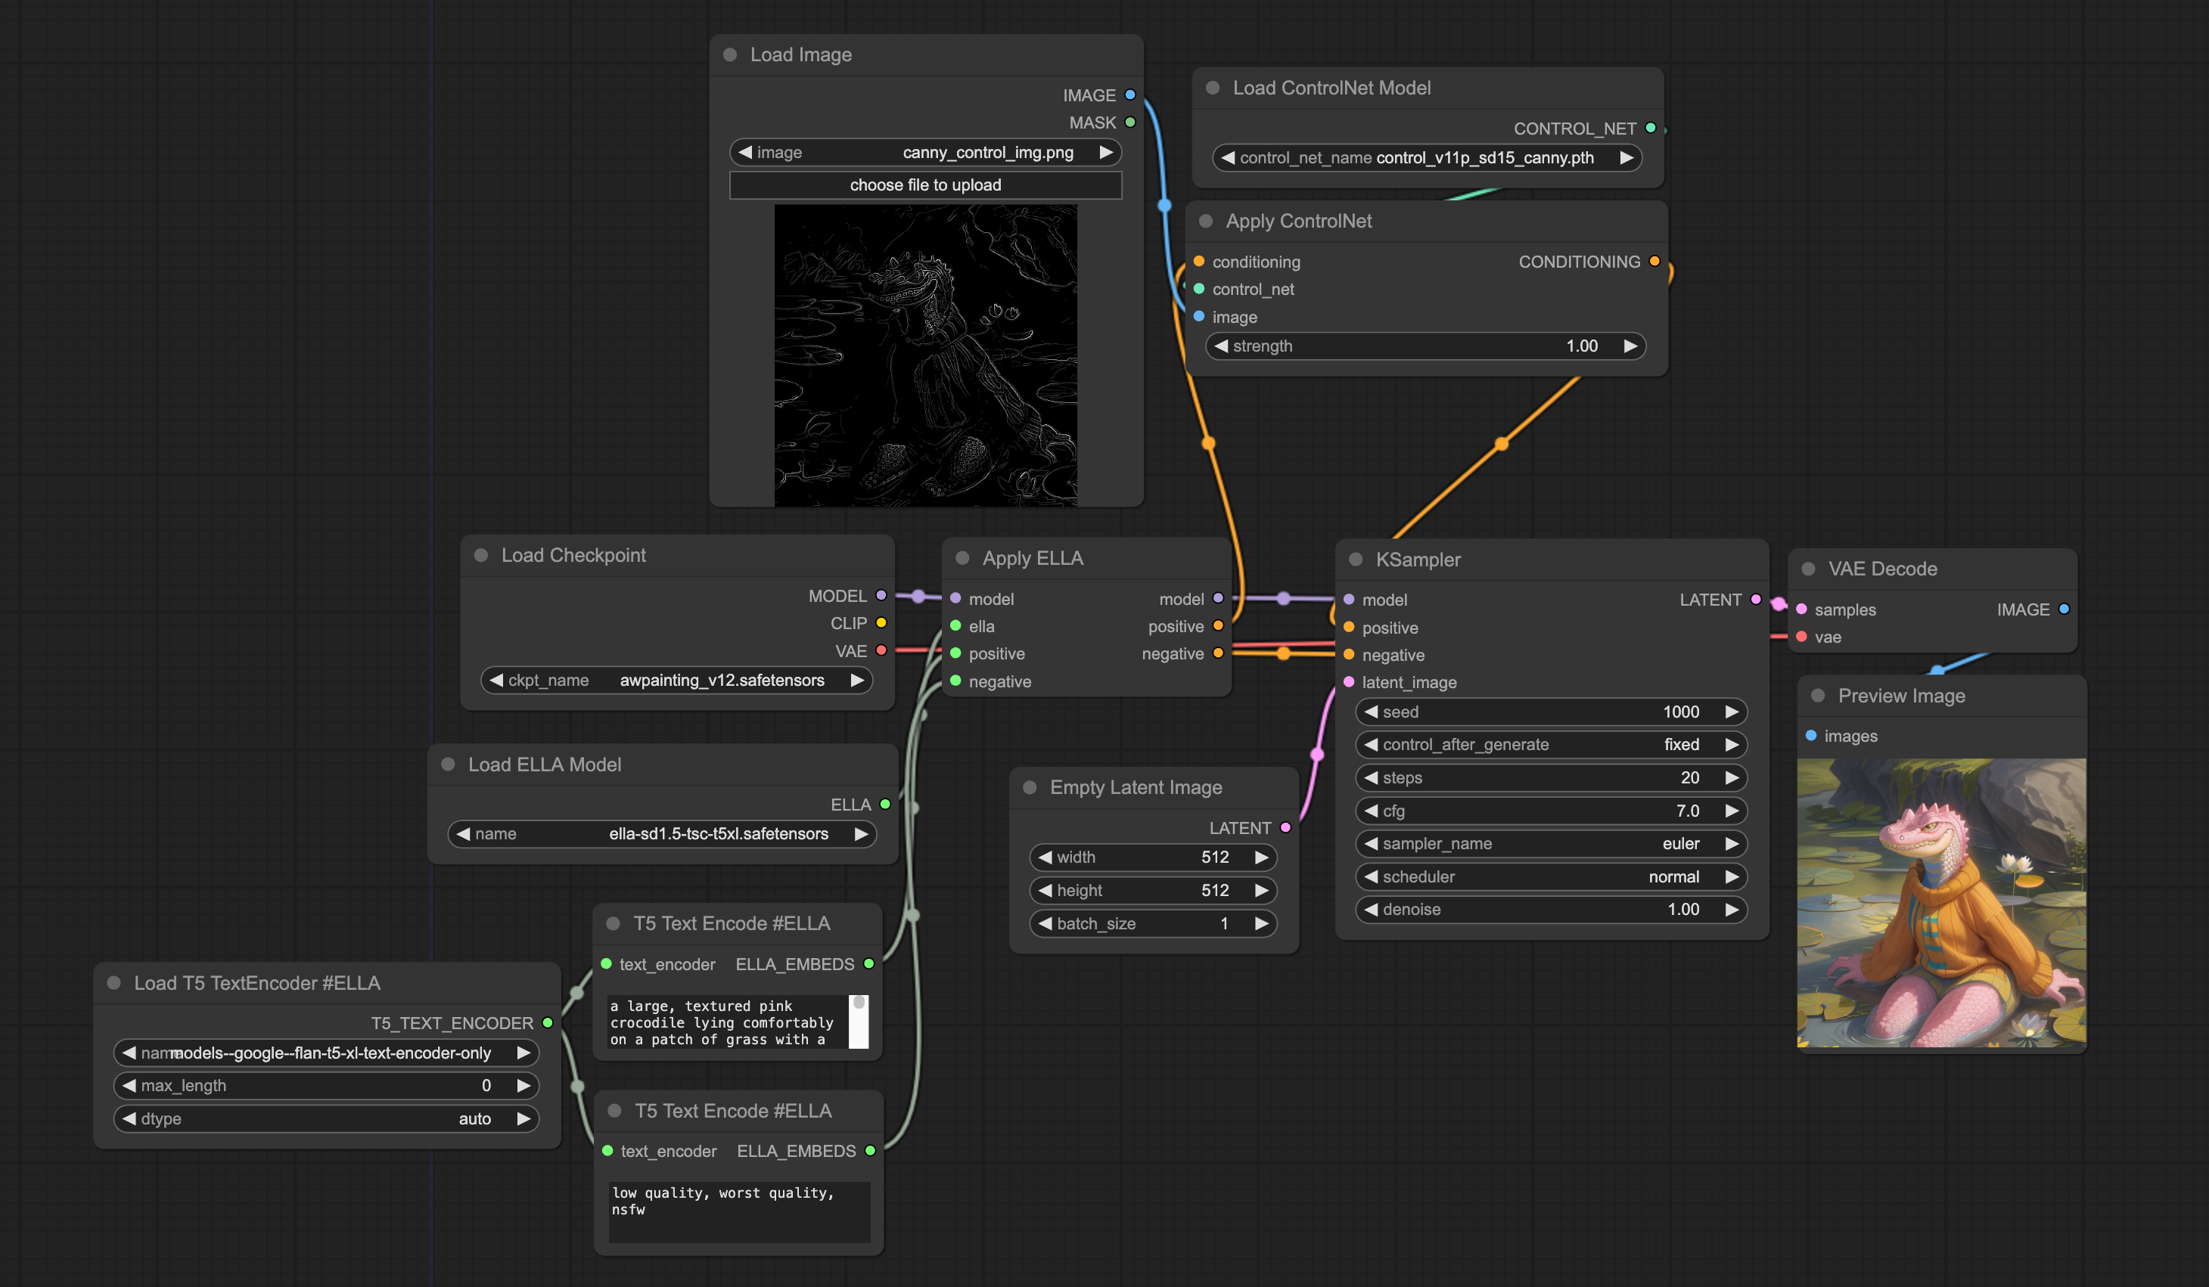Viewport: 2209px width, 1287px height.
Task: Click the VAE Decode node icon
Action: 1815,569
